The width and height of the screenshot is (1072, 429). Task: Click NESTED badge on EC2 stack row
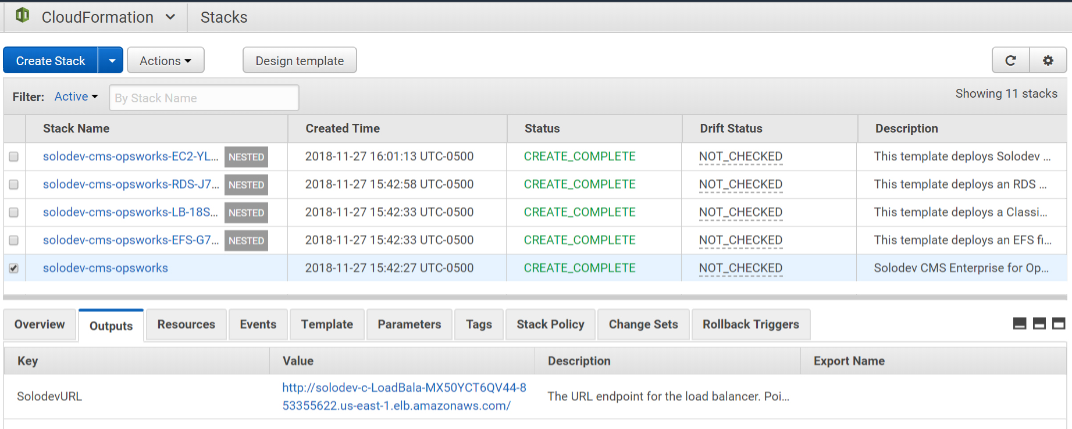point(246,157)
